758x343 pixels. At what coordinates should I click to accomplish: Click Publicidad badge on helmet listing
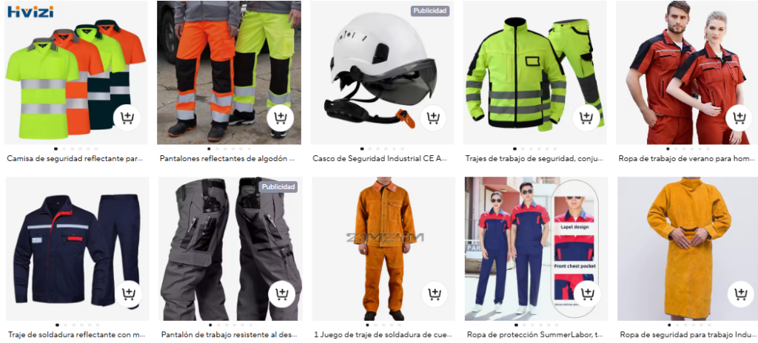pyautogui.click(x=430, y=10)
